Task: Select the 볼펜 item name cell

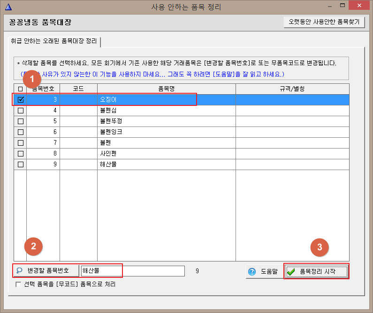Action: pos(167,143)
